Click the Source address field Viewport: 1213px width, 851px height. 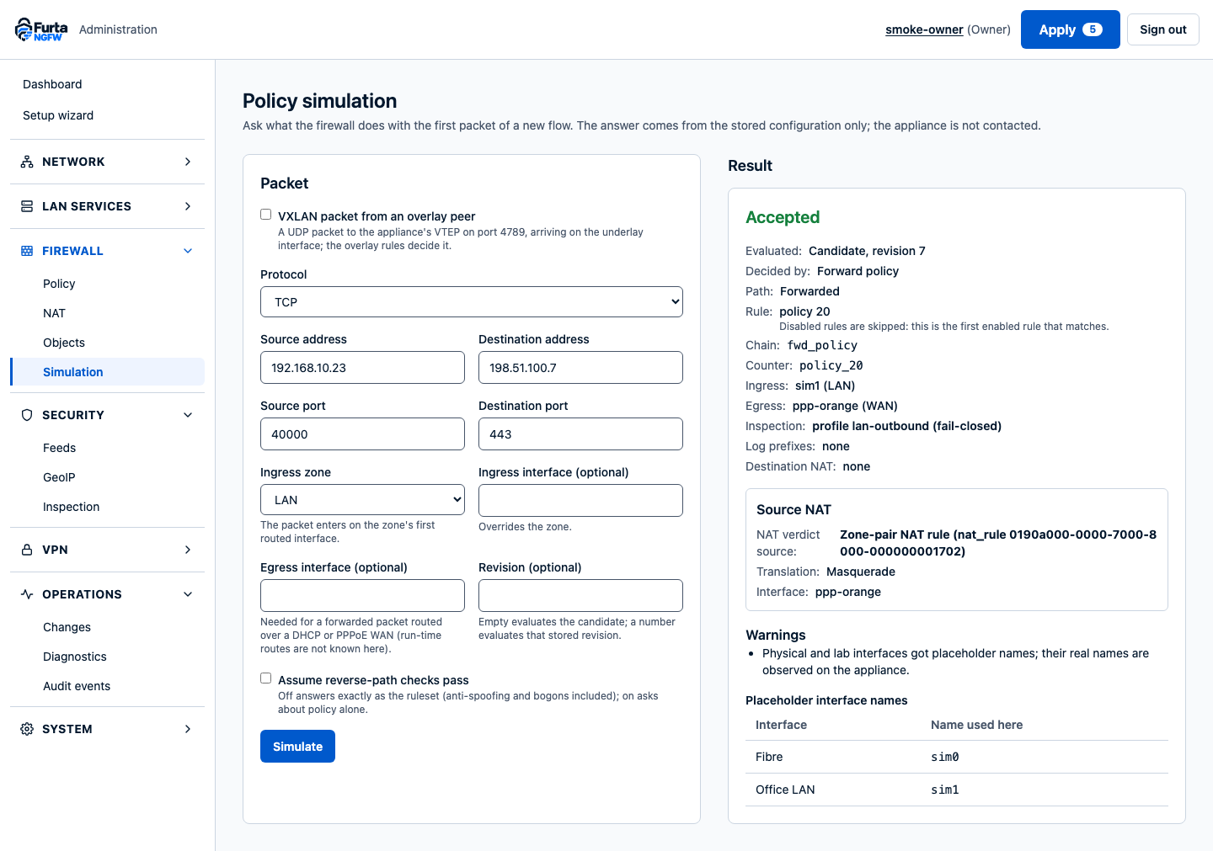(362, 368)
